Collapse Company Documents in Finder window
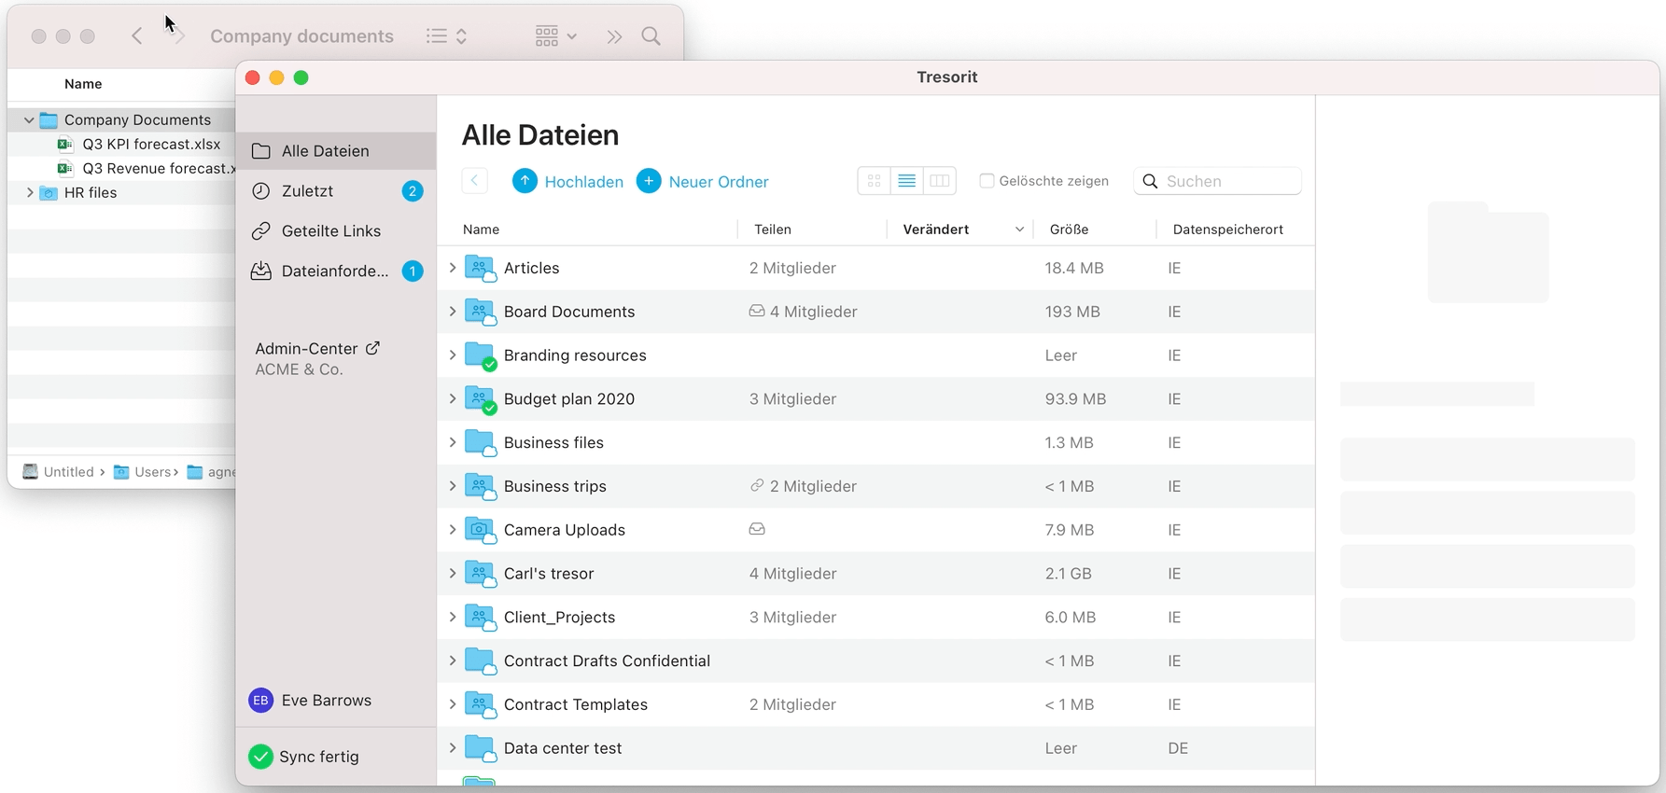The height and width of the screenshot is (793, 1666). (29, 120)
